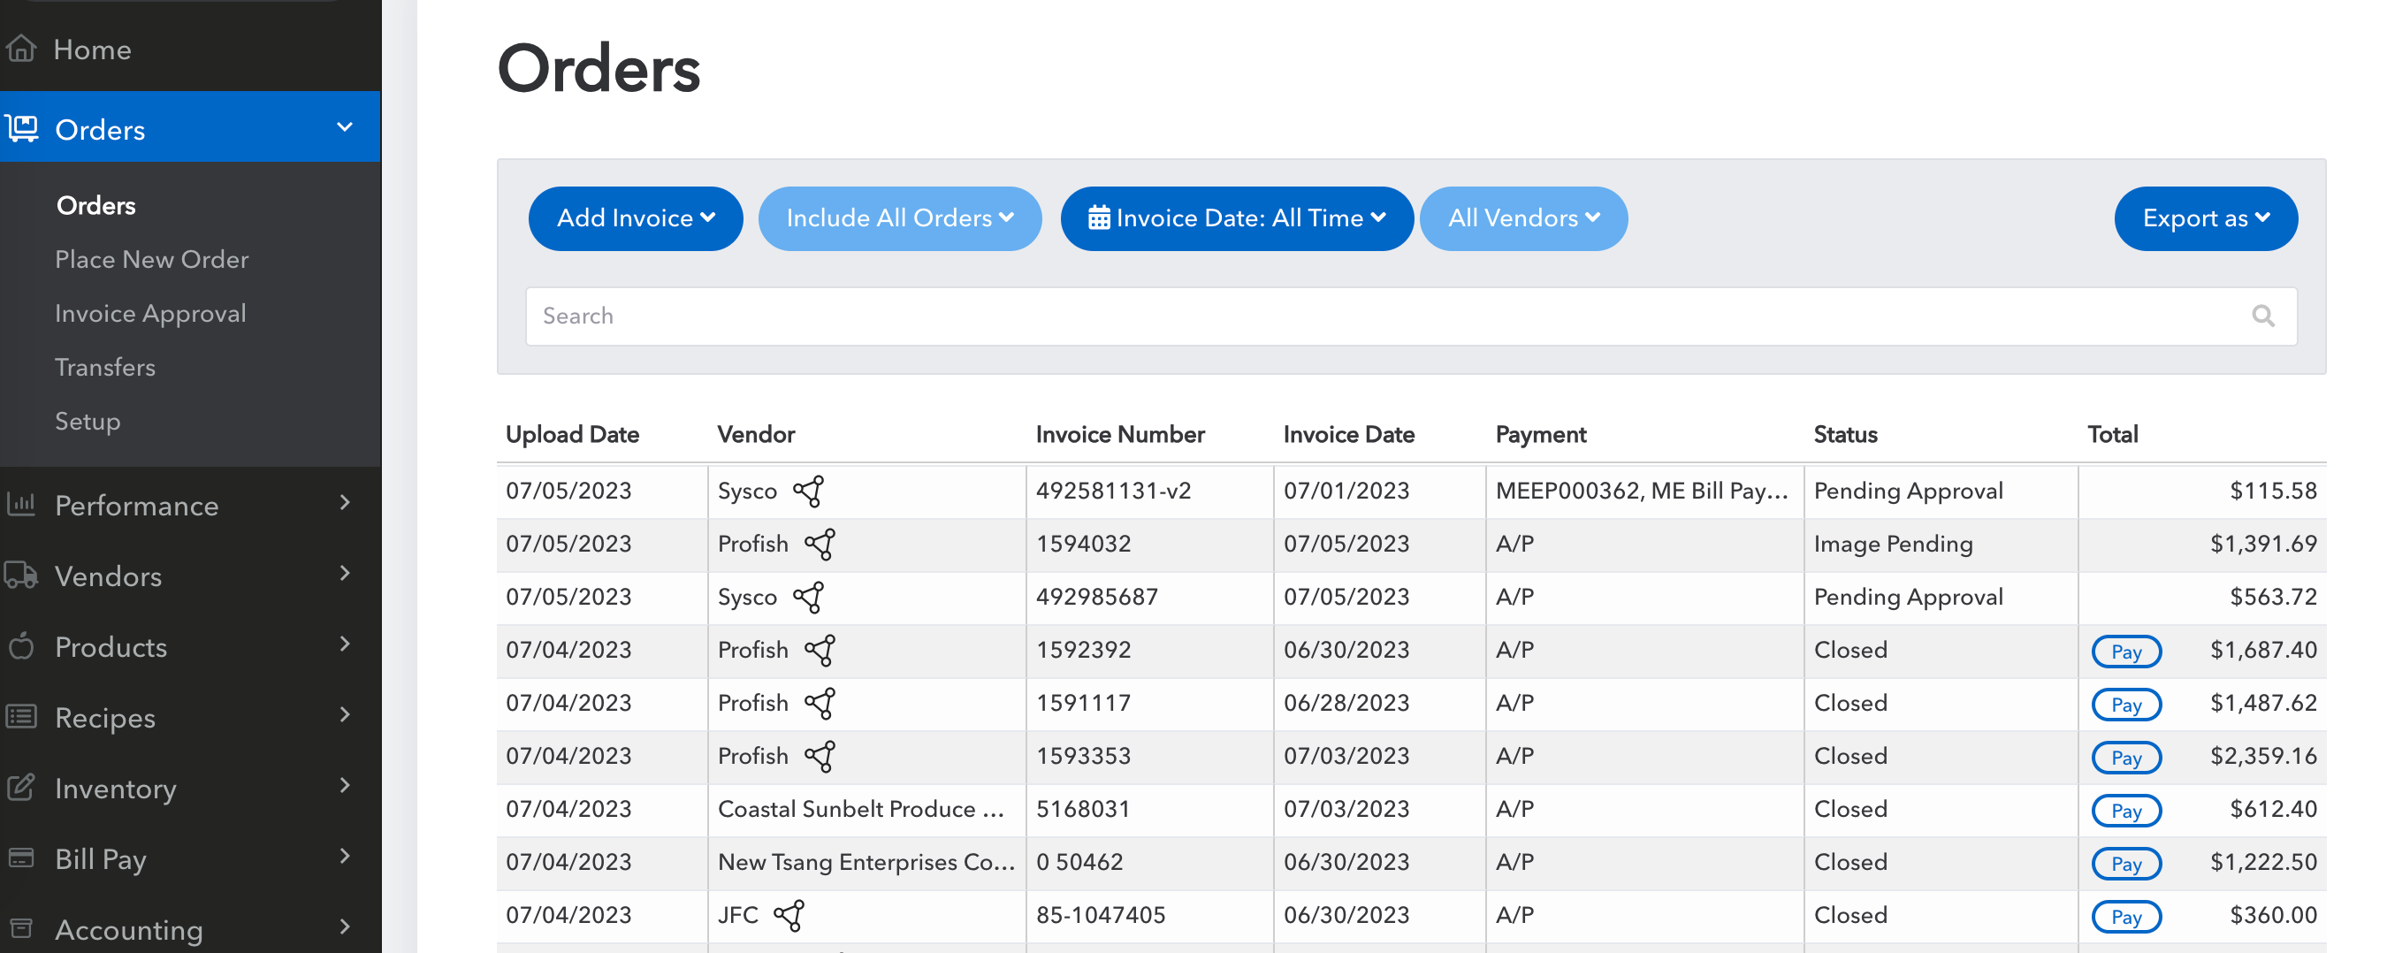2387x953 pixels.
Task: Open the Include All Orders filter
Action: (899, 218)
